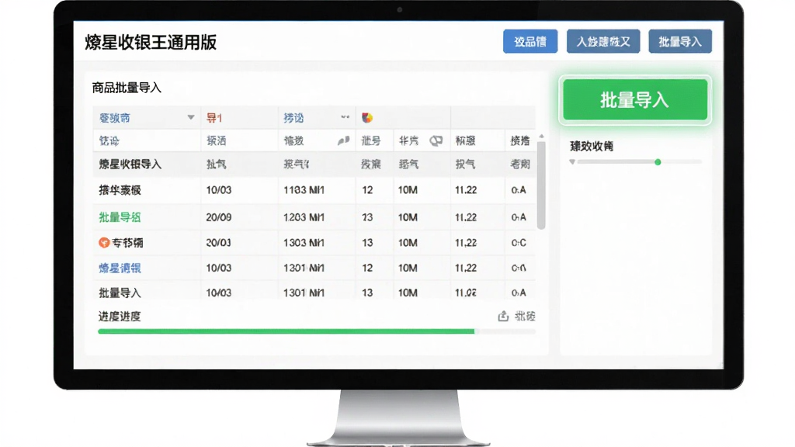The width and height of the screenshot is (795, 447).
Task: Click the 20/03 date cell
Action: [218, 243]
